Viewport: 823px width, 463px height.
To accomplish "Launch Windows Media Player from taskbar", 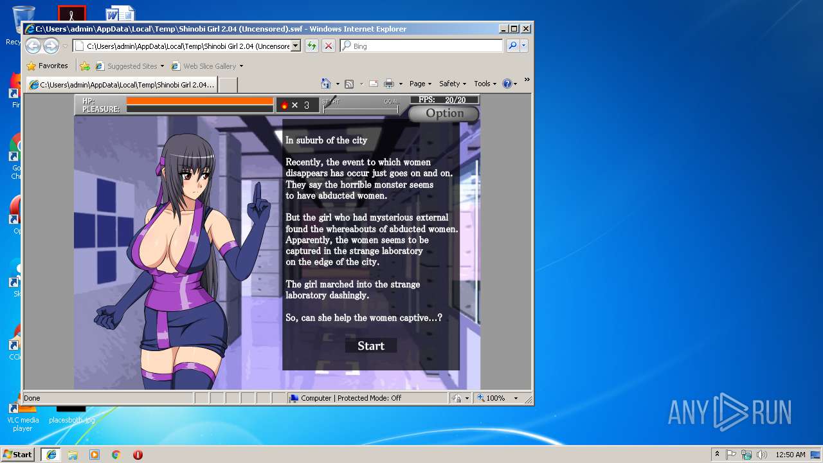I will tap(95, 454).
